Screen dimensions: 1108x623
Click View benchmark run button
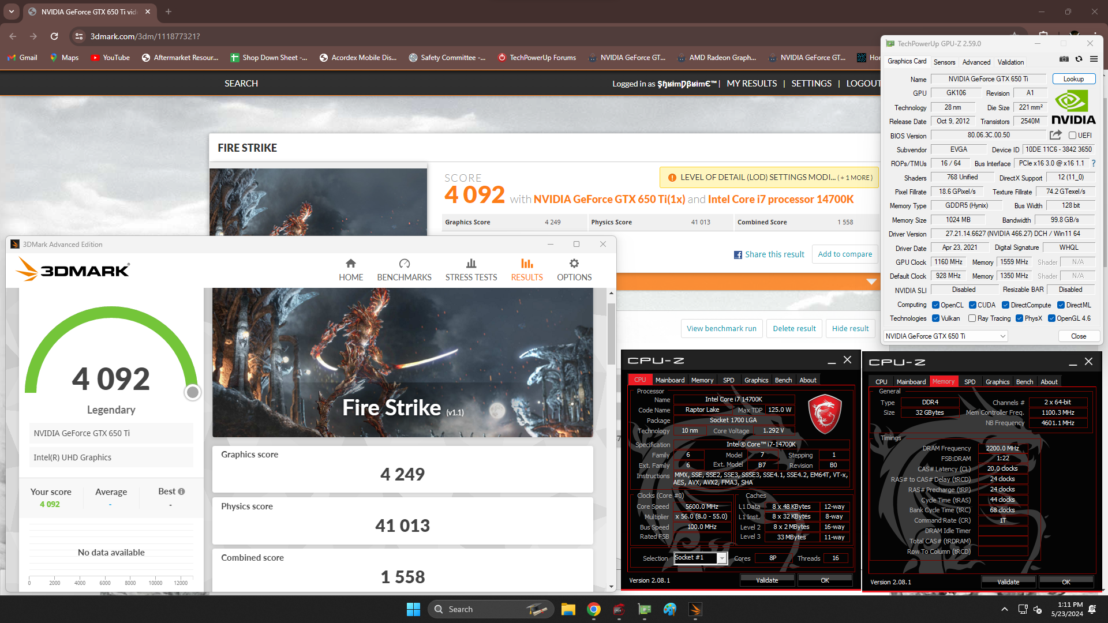721,329
